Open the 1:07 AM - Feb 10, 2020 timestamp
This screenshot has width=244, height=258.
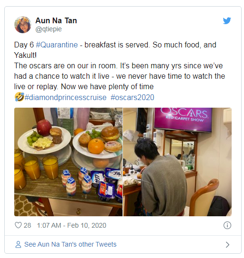[72, 225]
